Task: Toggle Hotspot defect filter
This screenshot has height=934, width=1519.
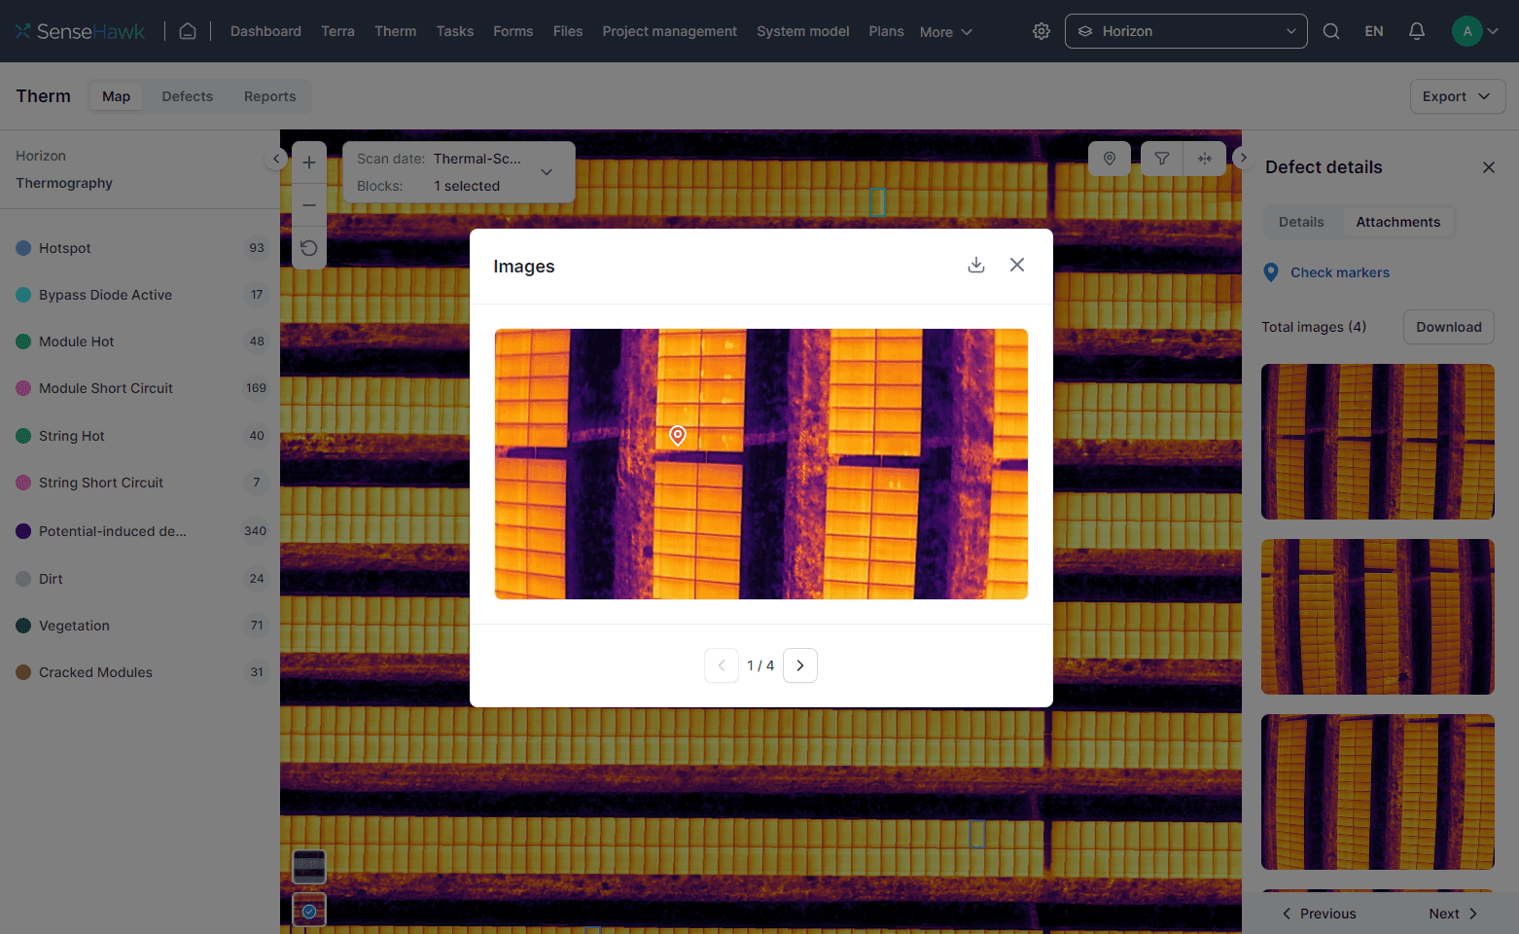Action: tap(140, 248)
